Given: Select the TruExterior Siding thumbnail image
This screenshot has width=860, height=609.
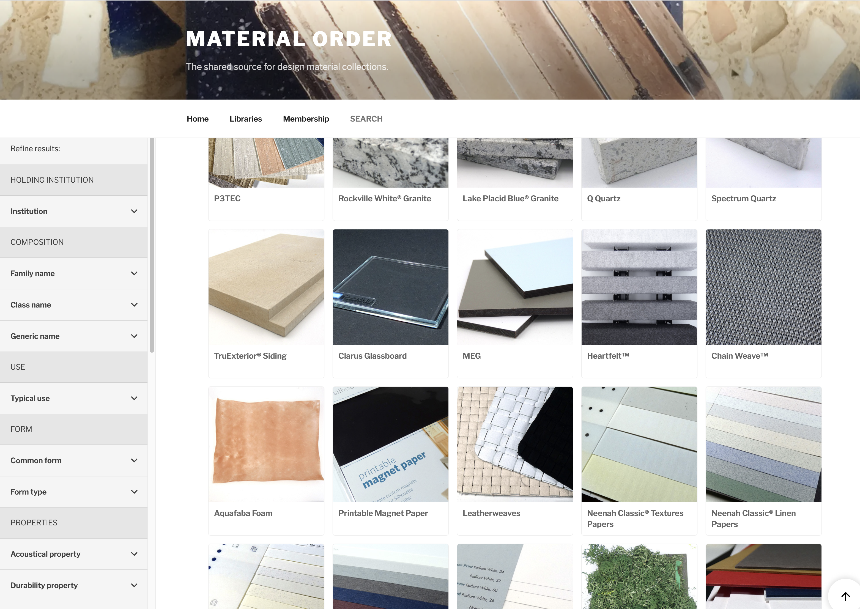Looking at the screenshot, I should 266,287.
